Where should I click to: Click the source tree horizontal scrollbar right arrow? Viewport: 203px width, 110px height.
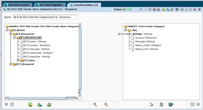click(x=77, y=98)
